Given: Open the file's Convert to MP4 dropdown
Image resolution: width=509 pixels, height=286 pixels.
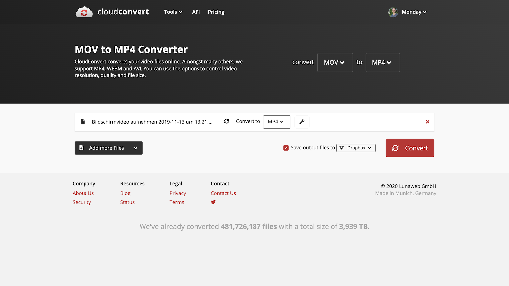Looking at the screenshot, I should coord(276,122).
